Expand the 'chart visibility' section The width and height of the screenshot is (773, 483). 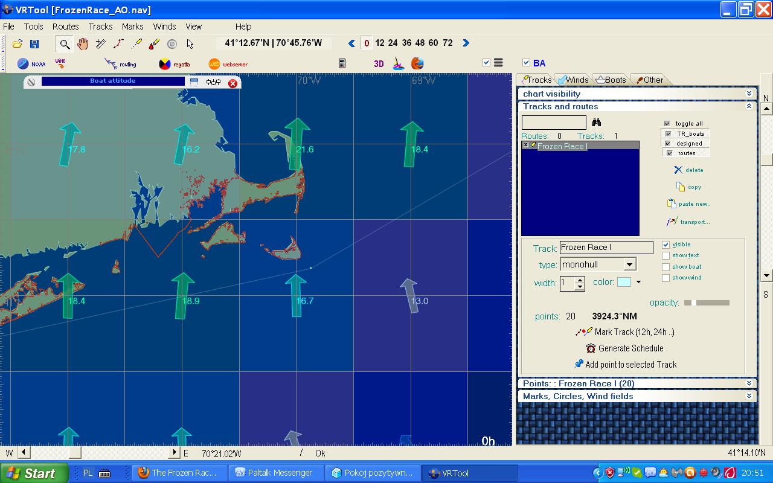point(749,94)
